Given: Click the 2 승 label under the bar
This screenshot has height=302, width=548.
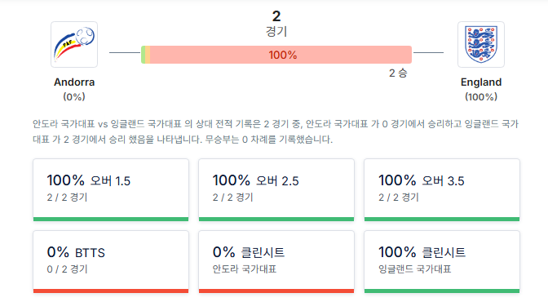Looking at the screenshot, I should coord(398,73).
